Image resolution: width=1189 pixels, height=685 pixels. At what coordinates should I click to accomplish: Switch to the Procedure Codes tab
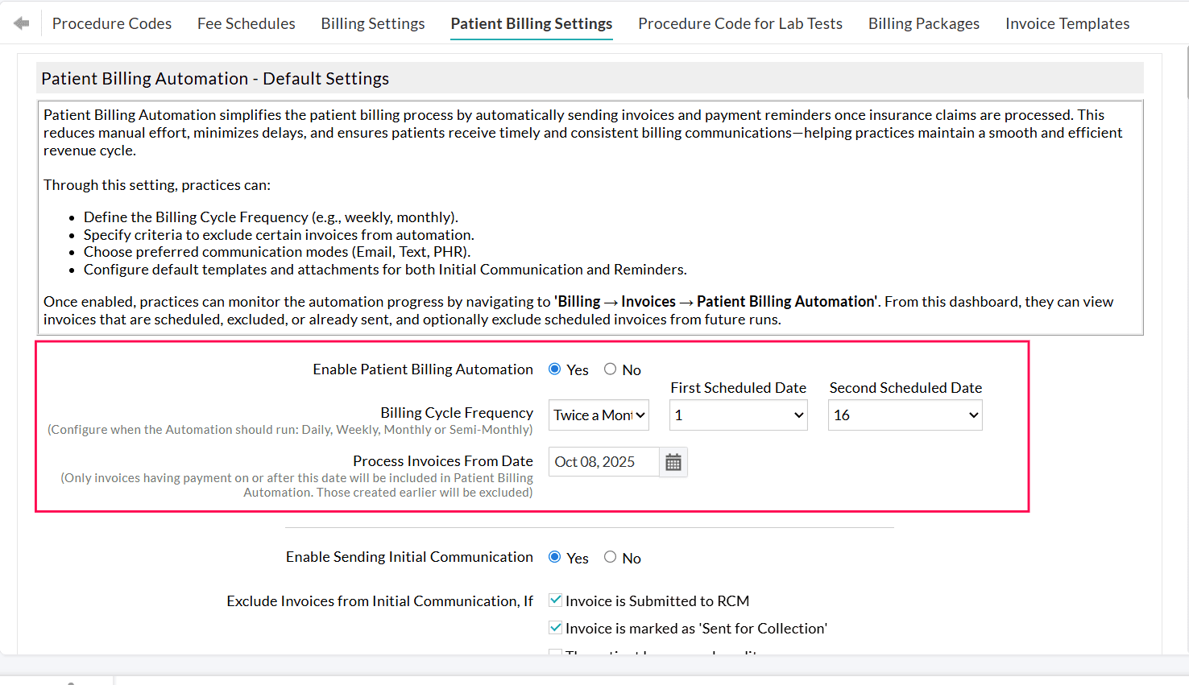(x=111, y=23)
